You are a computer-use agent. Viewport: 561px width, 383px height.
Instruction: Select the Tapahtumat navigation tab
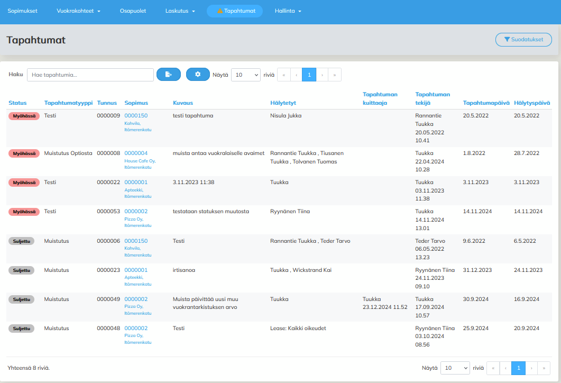pos(235,11)
